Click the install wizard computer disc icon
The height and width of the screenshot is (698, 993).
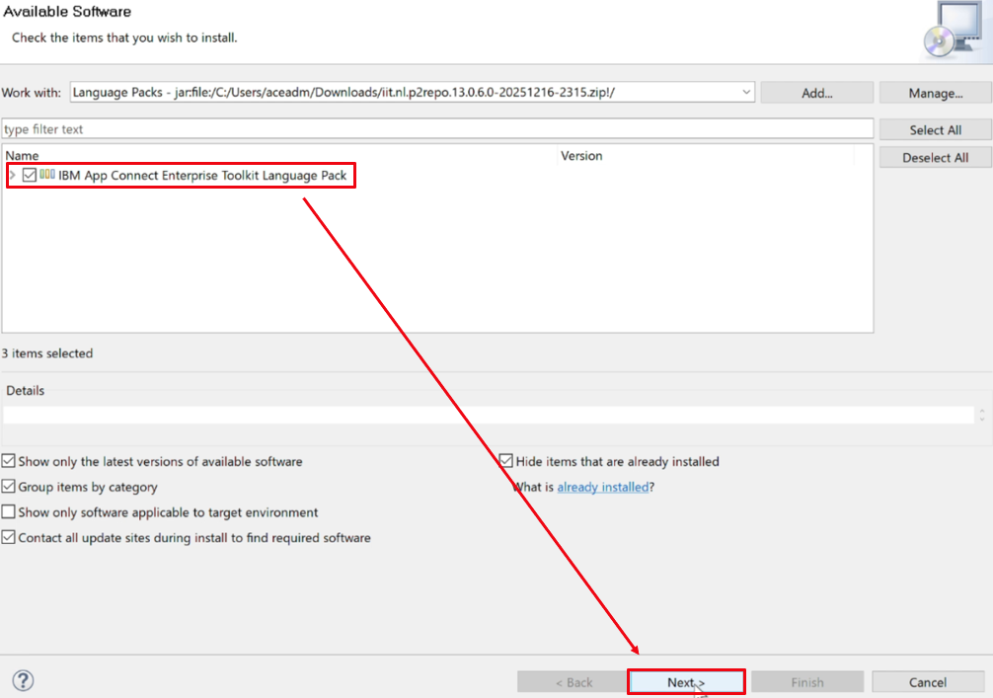tap(954, 30)
